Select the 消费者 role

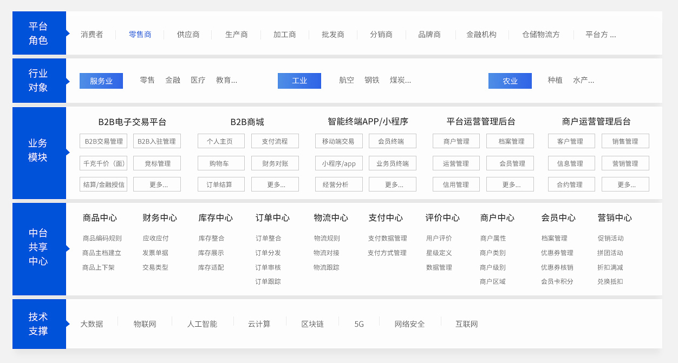[x=92, y=35]
